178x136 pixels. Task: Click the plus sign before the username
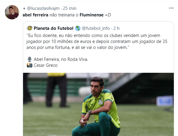24,8
